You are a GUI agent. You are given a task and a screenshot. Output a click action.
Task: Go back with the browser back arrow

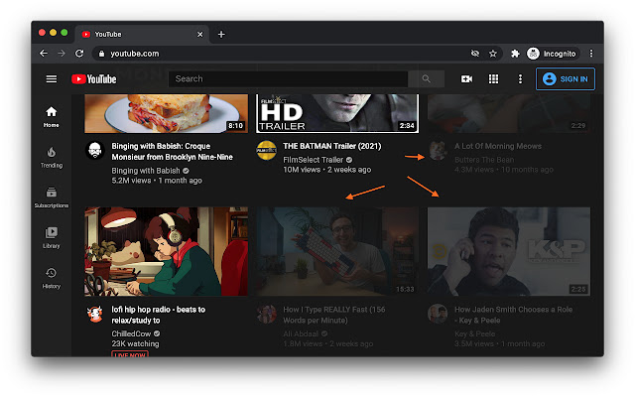[44, 53]
